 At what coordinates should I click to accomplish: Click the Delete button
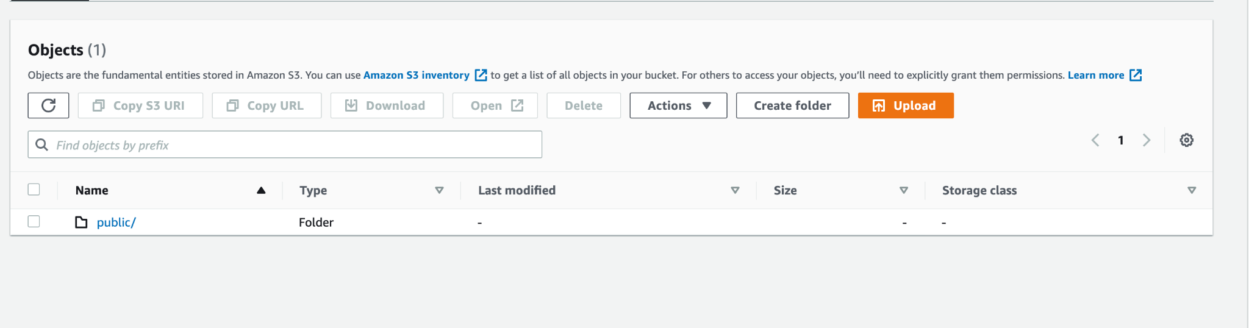[584, 105]
